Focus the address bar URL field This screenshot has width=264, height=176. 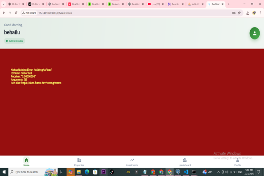click(x=133, y=13)
